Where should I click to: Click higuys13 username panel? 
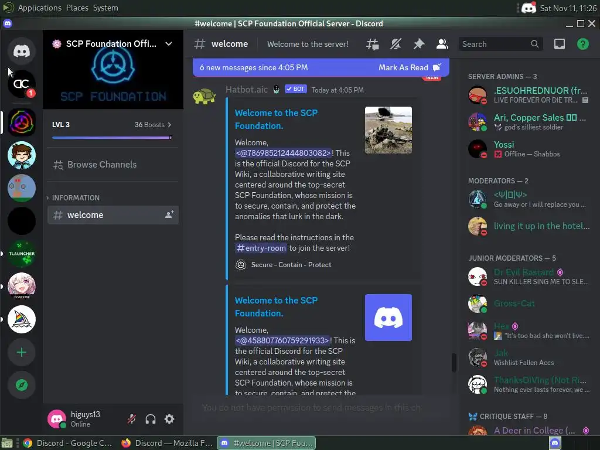(x=85, y=419)
